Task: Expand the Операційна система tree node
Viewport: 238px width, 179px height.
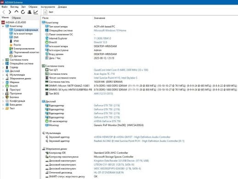Action: pos(3,63)
